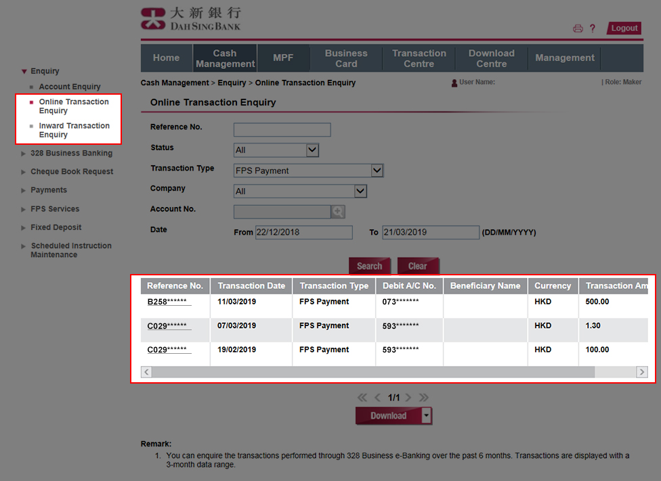
Task: Expand the Payments section
Action: pos(24,190)
